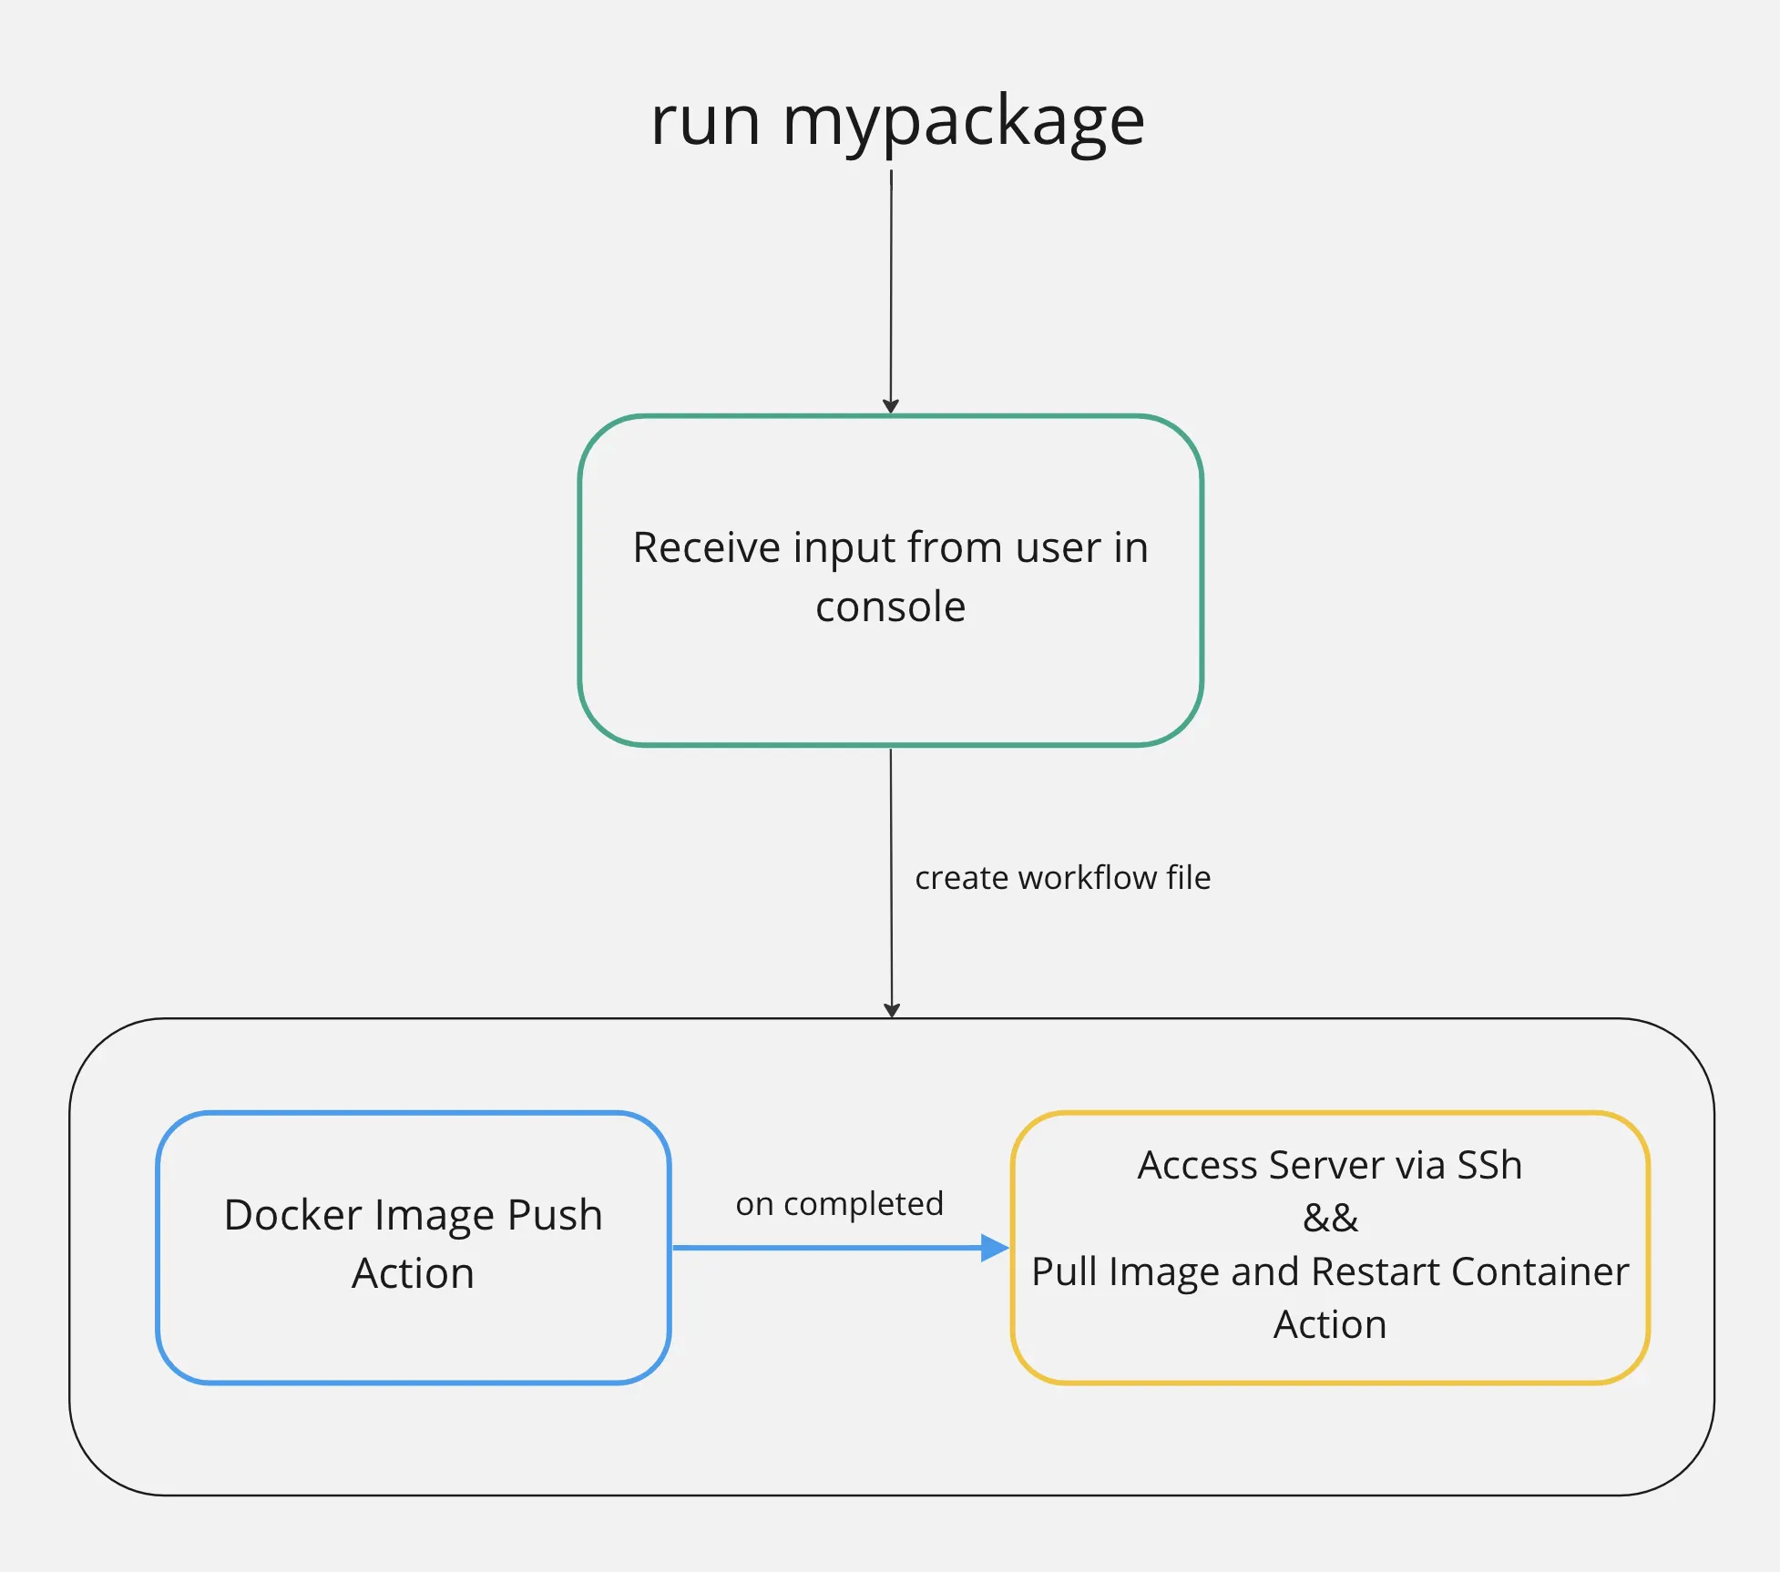
Task: Click the word "console" in the green box
Action: click(890, 607)
